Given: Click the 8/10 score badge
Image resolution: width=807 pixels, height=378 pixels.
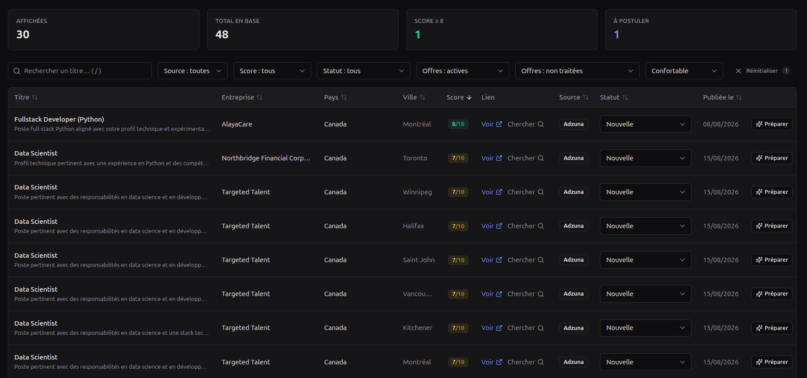Looking at the screenshot, I should [x=458, y=124].
